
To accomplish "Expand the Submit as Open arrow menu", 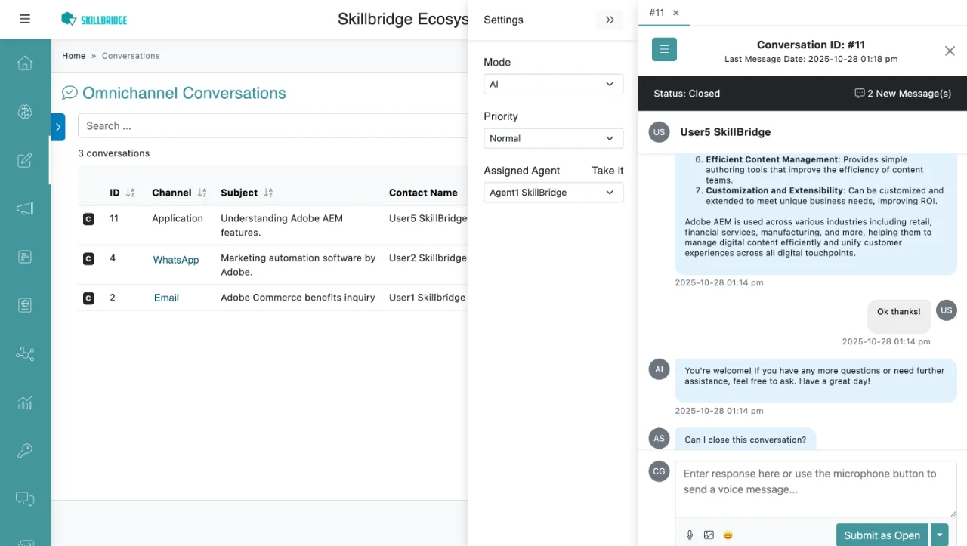I will [940, 535].
